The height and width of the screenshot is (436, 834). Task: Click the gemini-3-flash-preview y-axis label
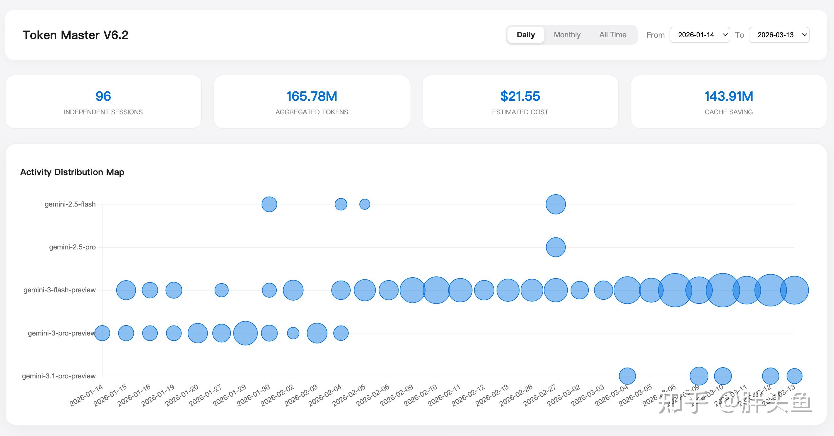[x=60, y=290]
